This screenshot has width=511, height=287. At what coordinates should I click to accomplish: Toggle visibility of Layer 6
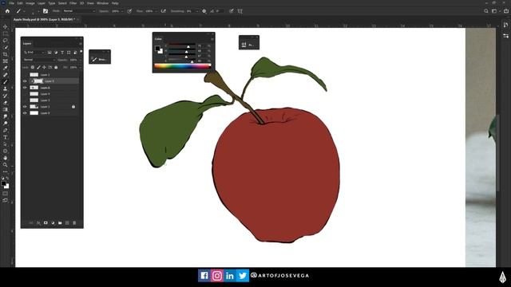click(25, 88)
